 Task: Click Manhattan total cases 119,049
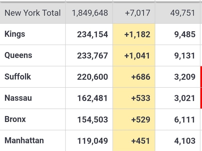93,141
